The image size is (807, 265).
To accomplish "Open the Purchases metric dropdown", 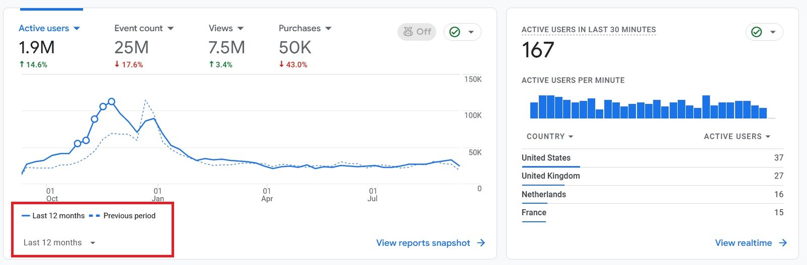I will point(305,28).
